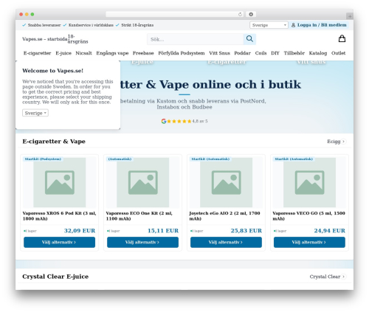This screenshot has height=312, width=369.
Task: Open the Sverige dropdown in welcome popup
Action: point(35,113)
